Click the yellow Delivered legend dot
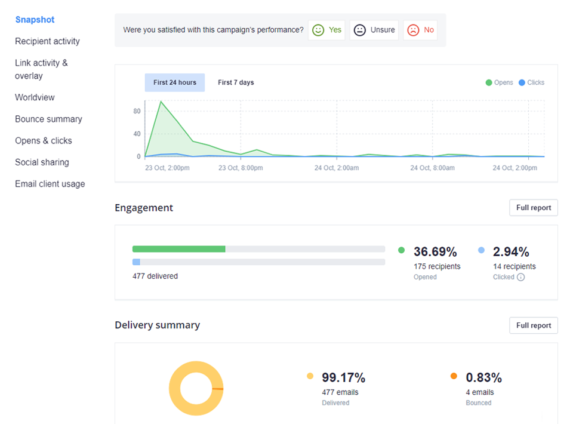This screenshot has height=424, width=573. pyautogui.click(x=310, y=376)
